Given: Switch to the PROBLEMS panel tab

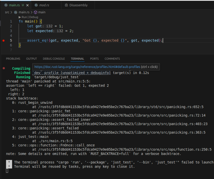Looking at the screenshot, I should pyautogui.click(x=13, y=59).
